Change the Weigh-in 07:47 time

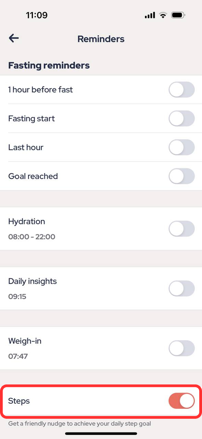tap(18, 356)
